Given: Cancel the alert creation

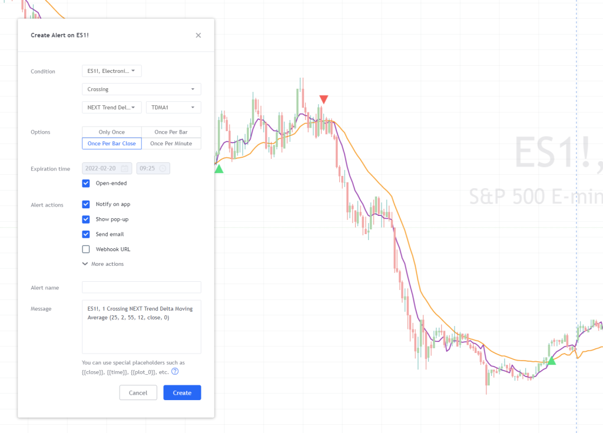Looking at the screenshot, I should (x=138, y=392).
